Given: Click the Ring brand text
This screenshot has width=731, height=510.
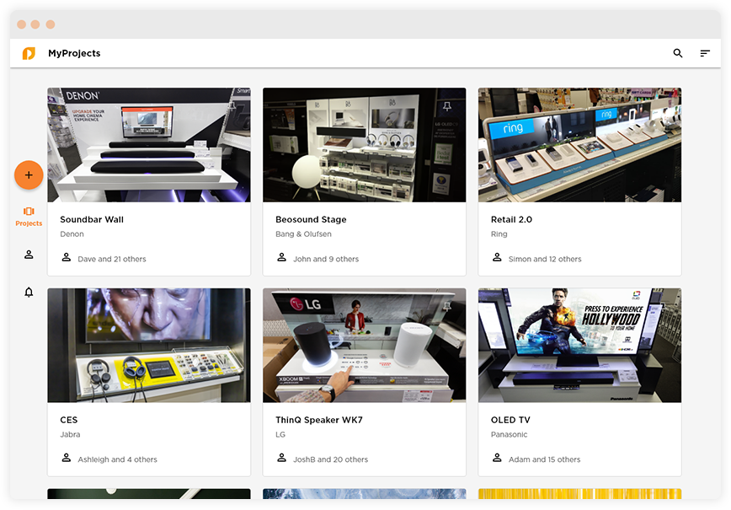Looking at the screenshot, I should 499,234.
